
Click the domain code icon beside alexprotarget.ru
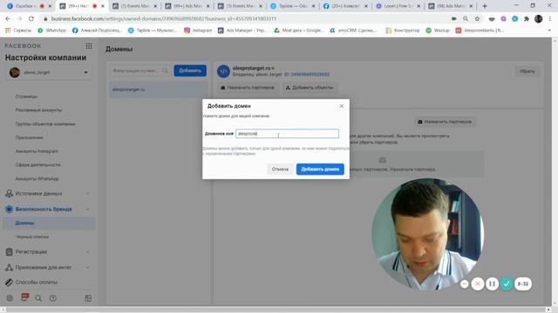[x=223, y=71]
